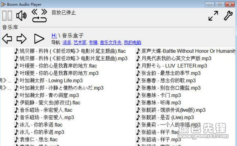Open the volume speaker control
This screenshot has height=146, width=237.
tap(21, 16)
